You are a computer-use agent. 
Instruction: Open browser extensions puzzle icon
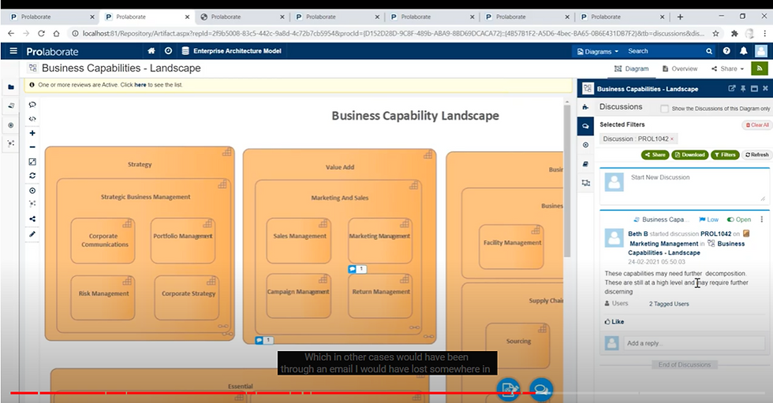tap(734, 34)
